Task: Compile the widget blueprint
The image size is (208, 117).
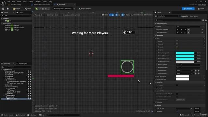Action: [17, 9]
